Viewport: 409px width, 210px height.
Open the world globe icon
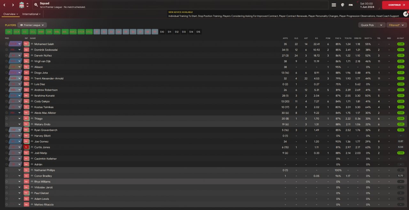[x=343, y=5]
